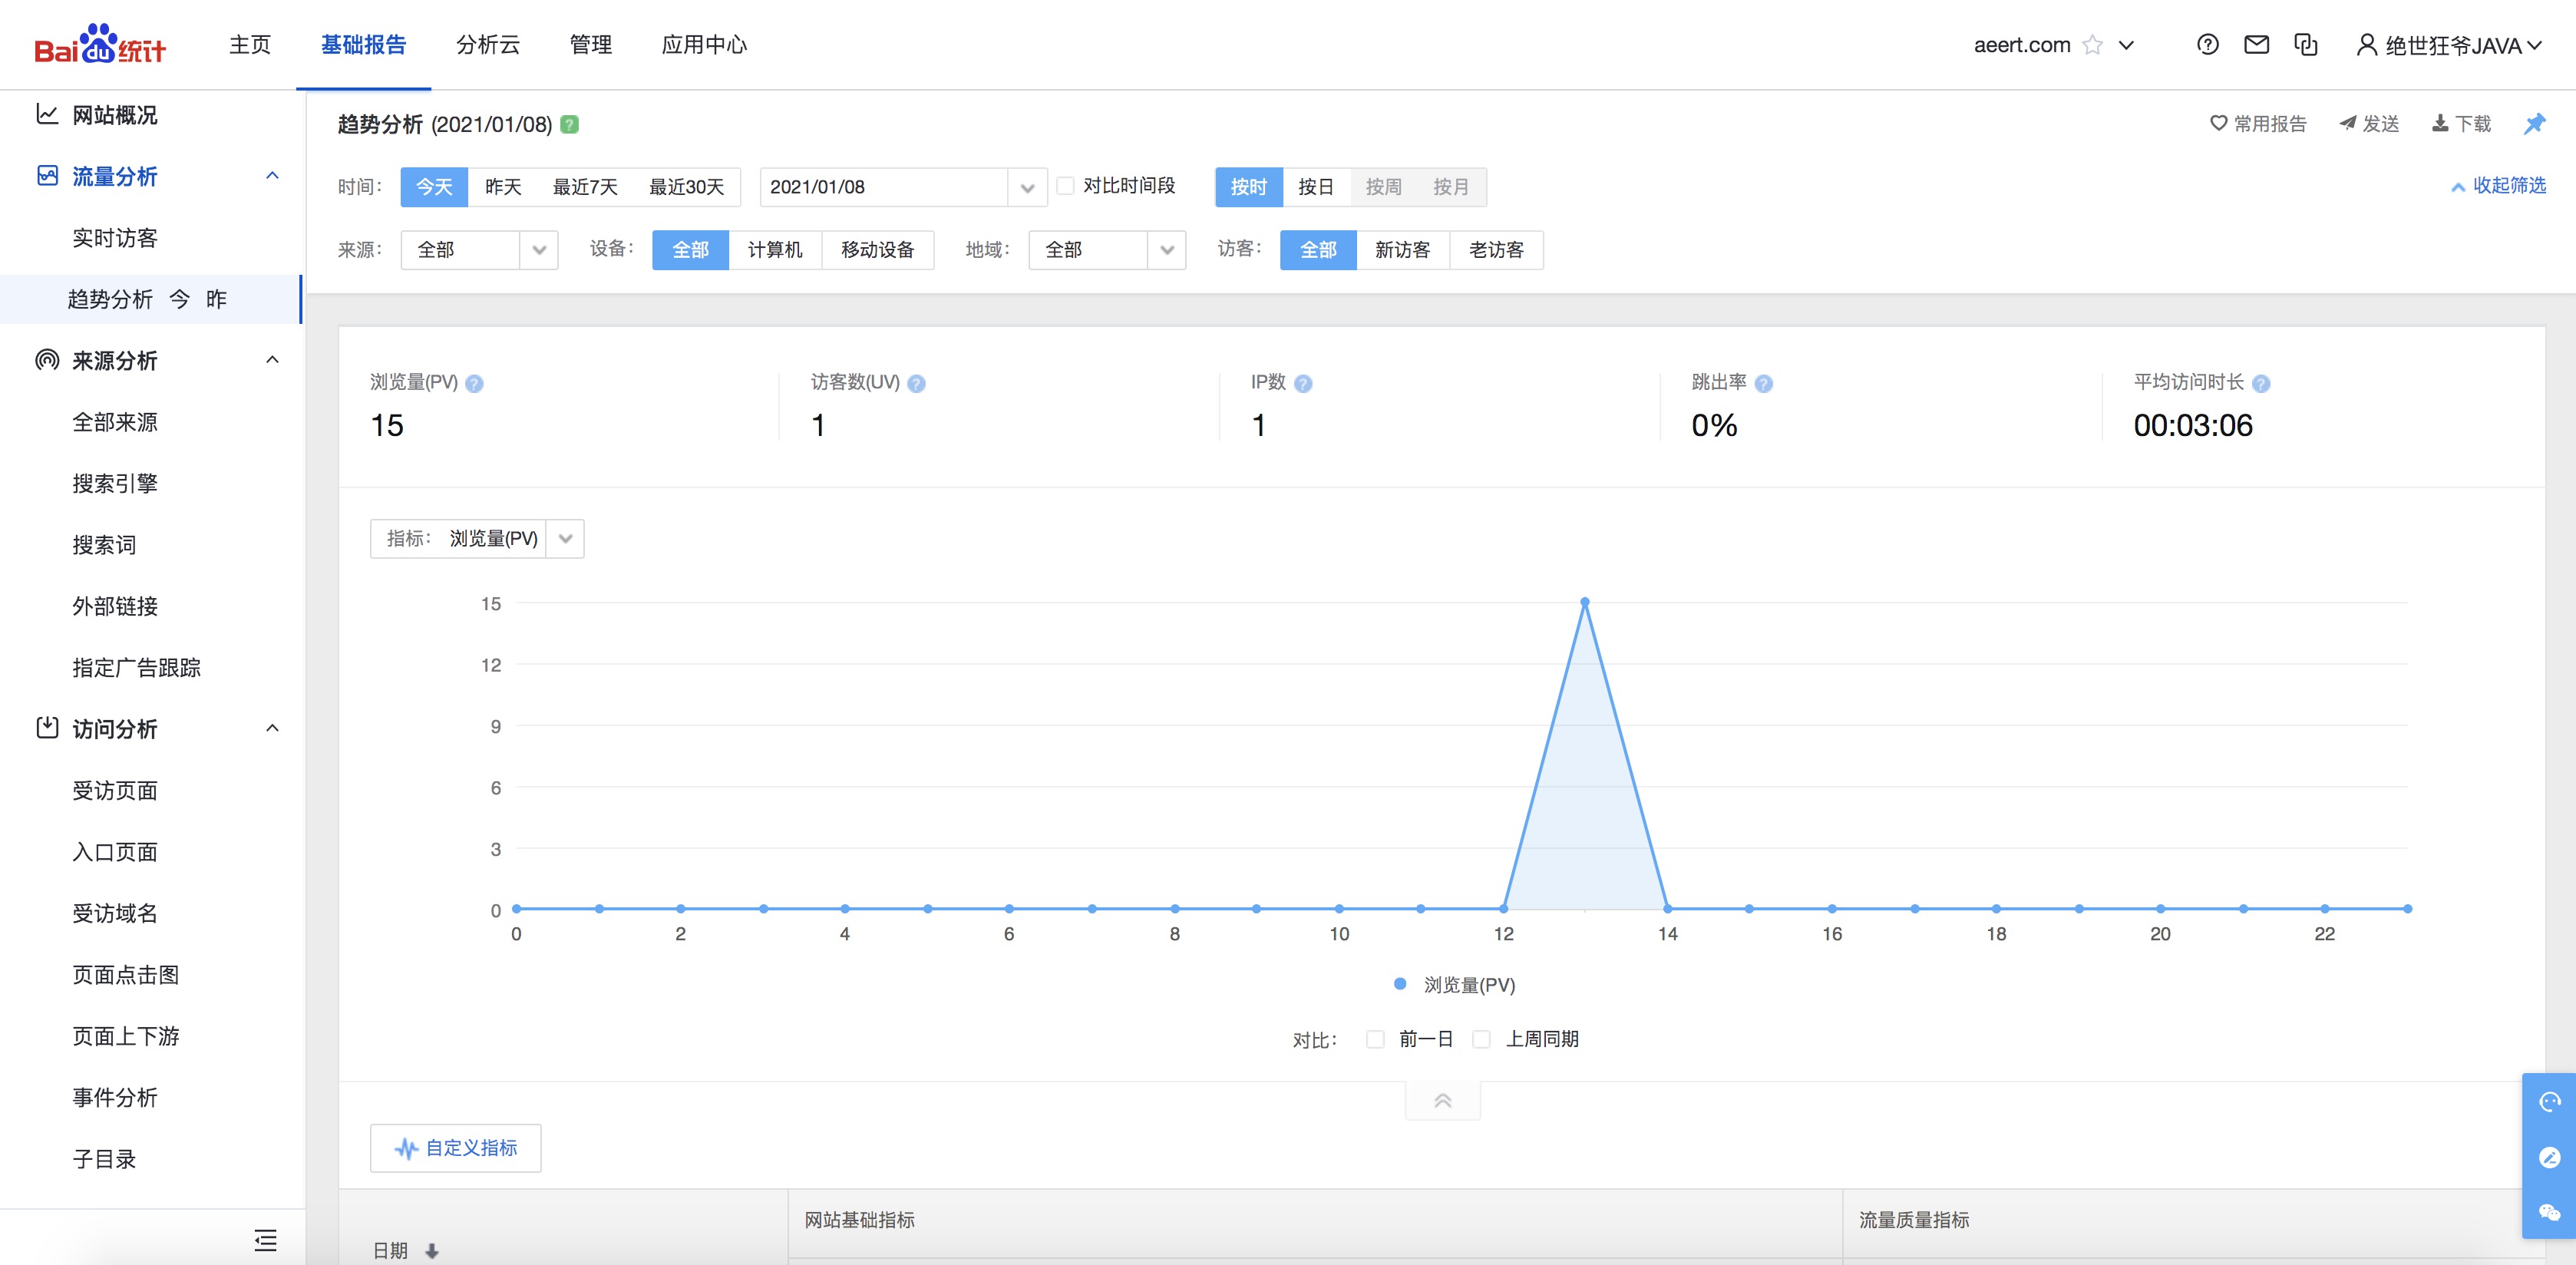Collapse the 来源分析 sidebar section
This screenshot has height=1265, width=2576.
tap(272, 360)
